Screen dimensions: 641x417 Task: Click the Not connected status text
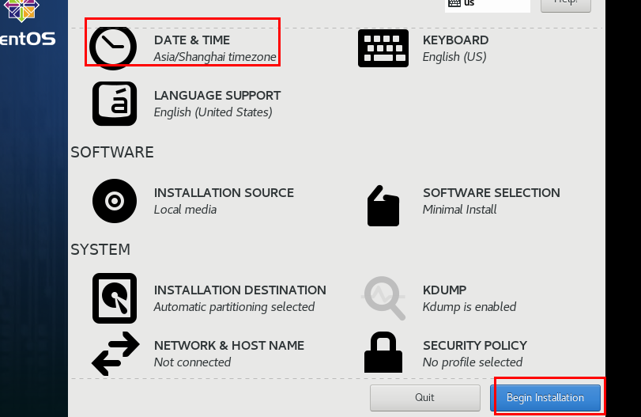pos(192,362)
